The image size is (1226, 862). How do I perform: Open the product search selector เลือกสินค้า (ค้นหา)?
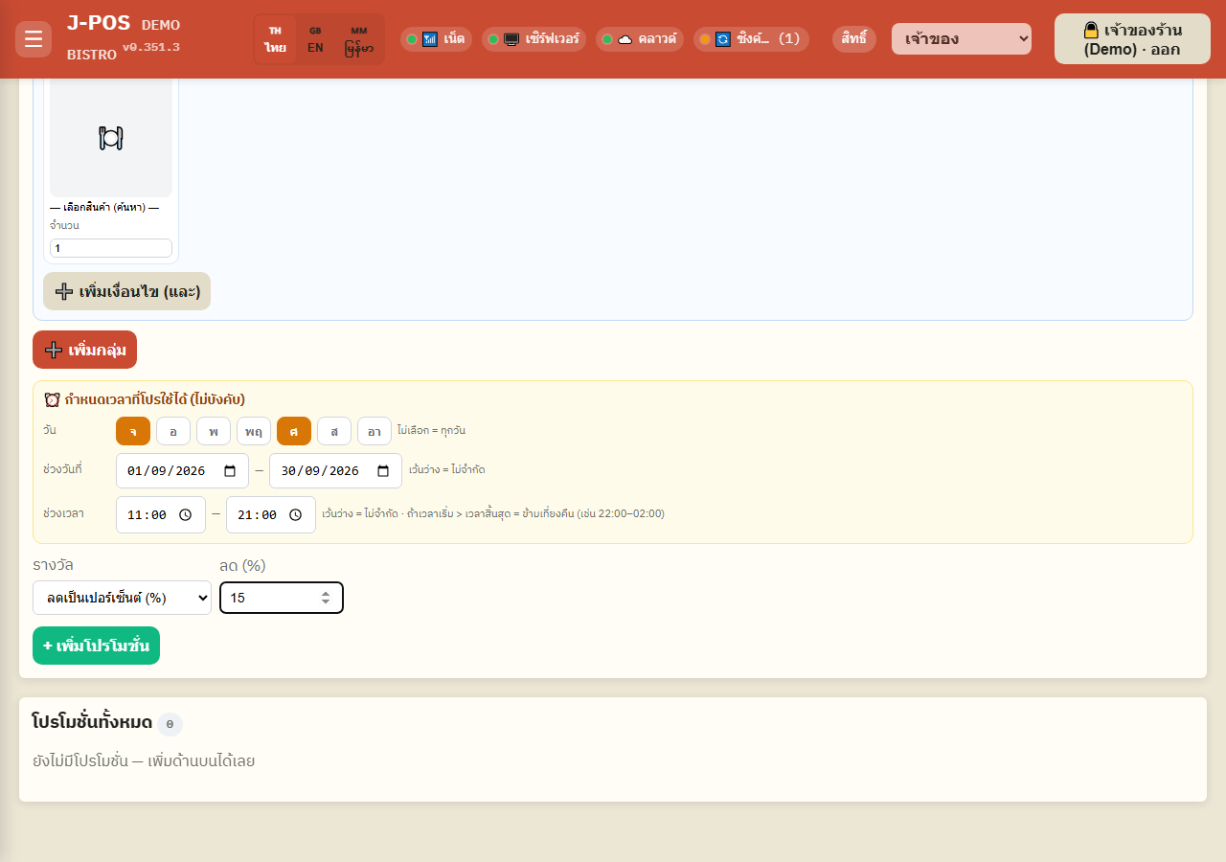(104, 208)
